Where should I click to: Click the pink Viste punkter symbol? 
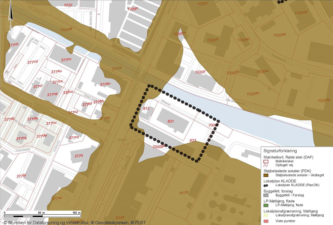[266, 221]
